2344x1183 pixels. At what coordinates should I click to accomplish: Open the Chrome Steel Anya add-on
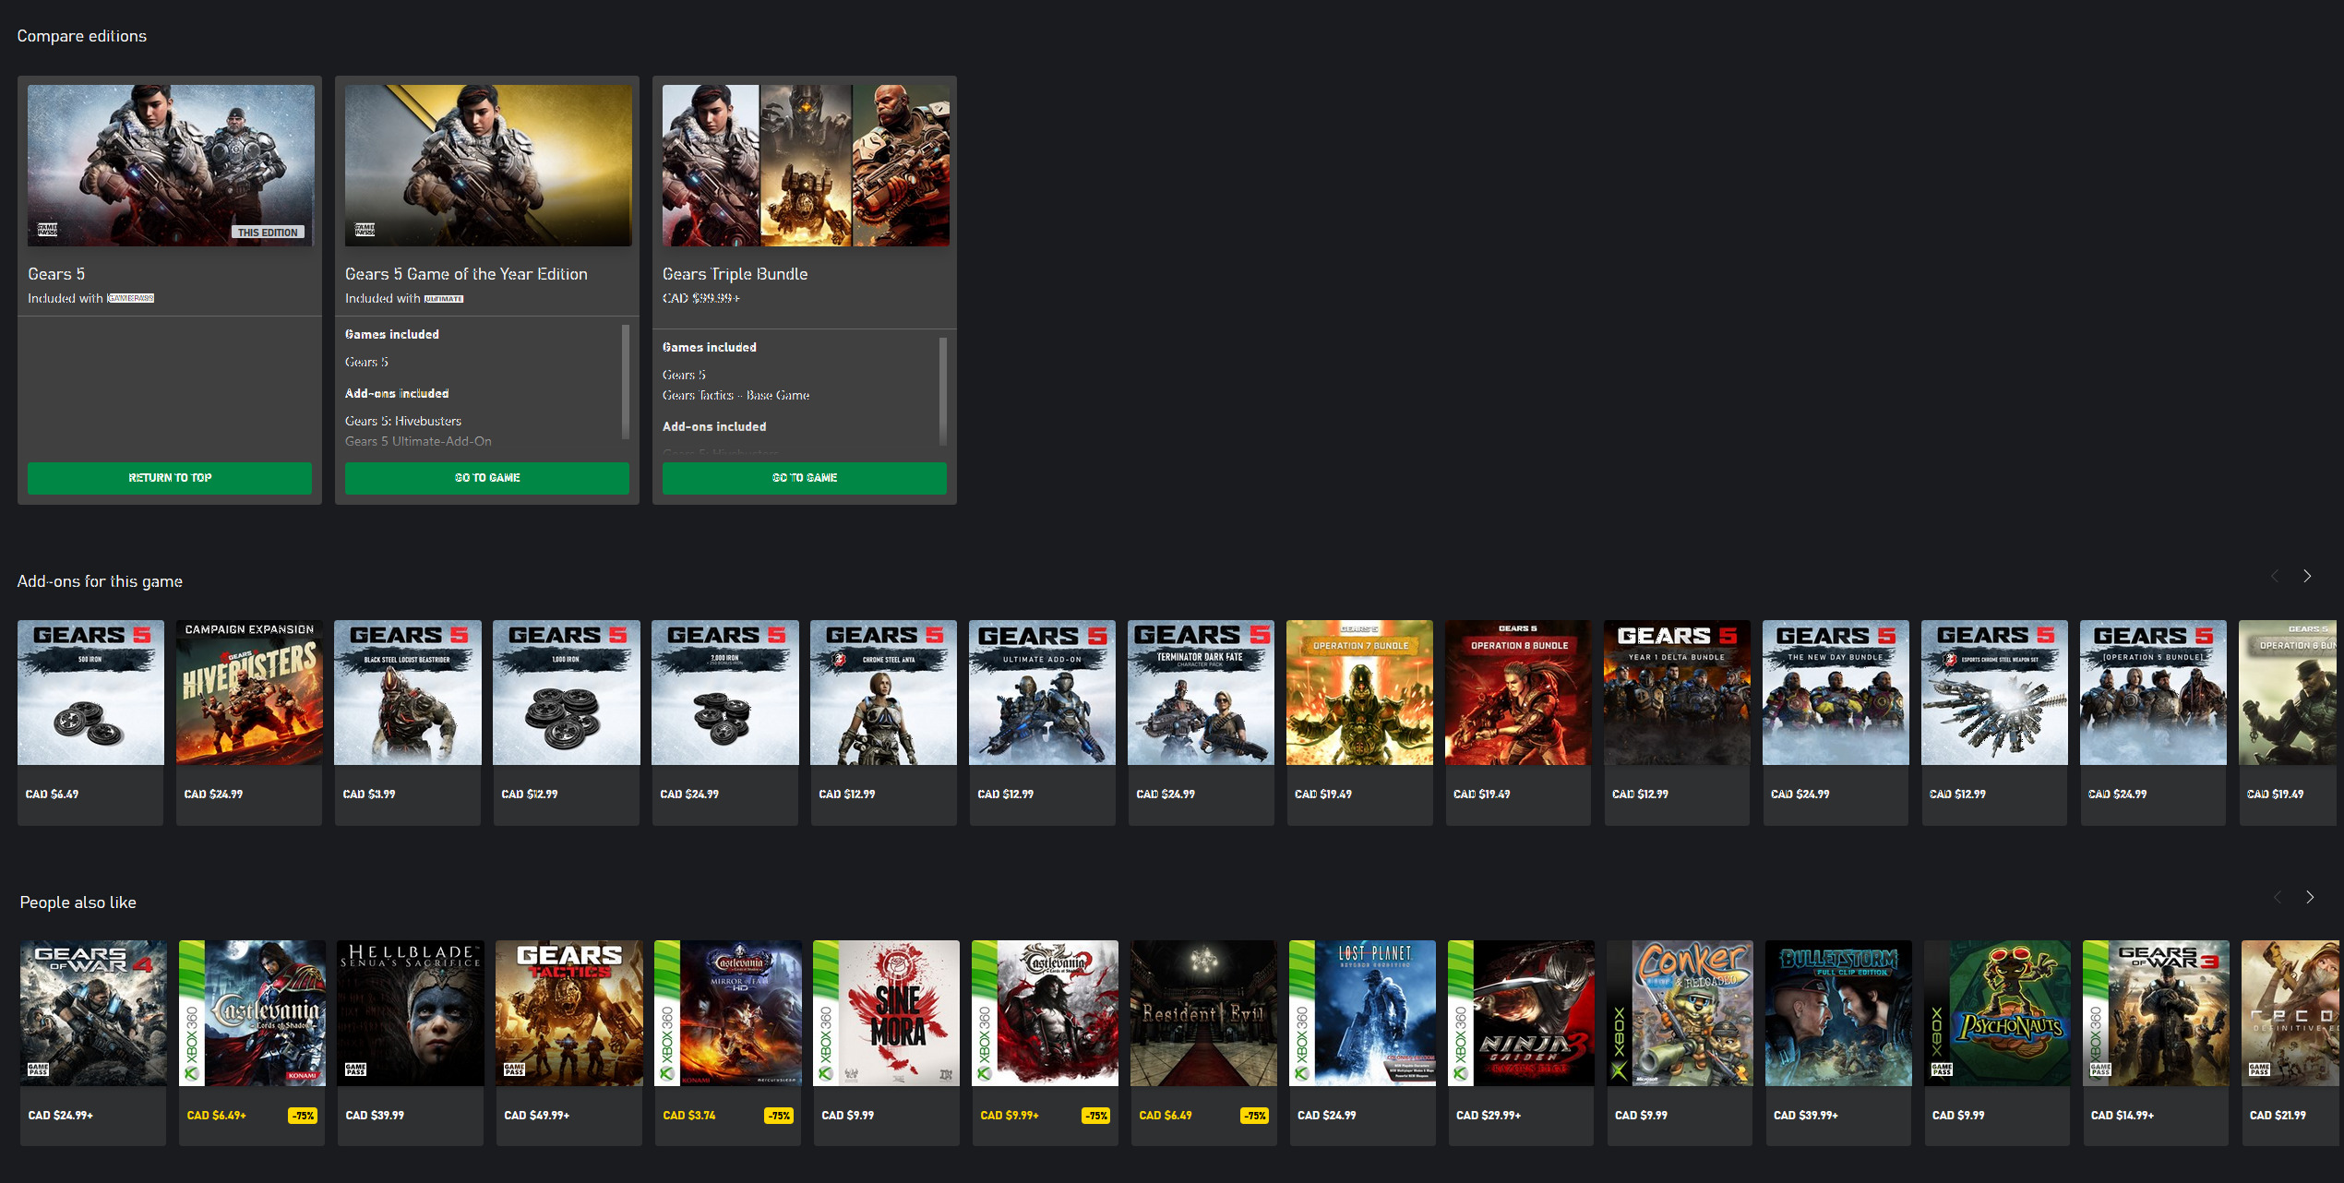[x=884, y=723]
